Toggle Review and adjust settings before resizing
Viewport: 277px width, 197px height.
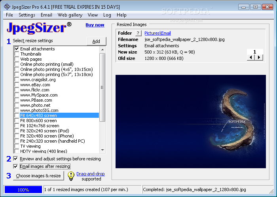(x=15, y=159)
